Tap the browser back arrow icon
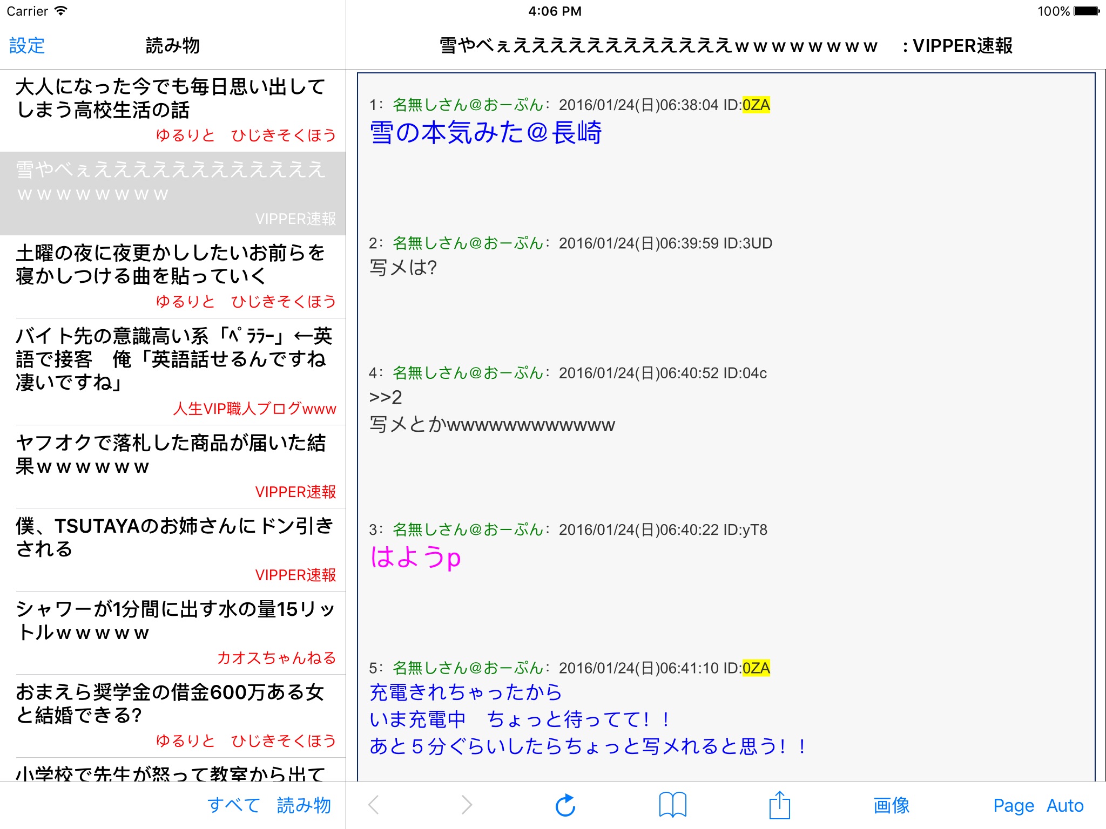This screenshot has height=829, width=1106. [x=374, y=805]
